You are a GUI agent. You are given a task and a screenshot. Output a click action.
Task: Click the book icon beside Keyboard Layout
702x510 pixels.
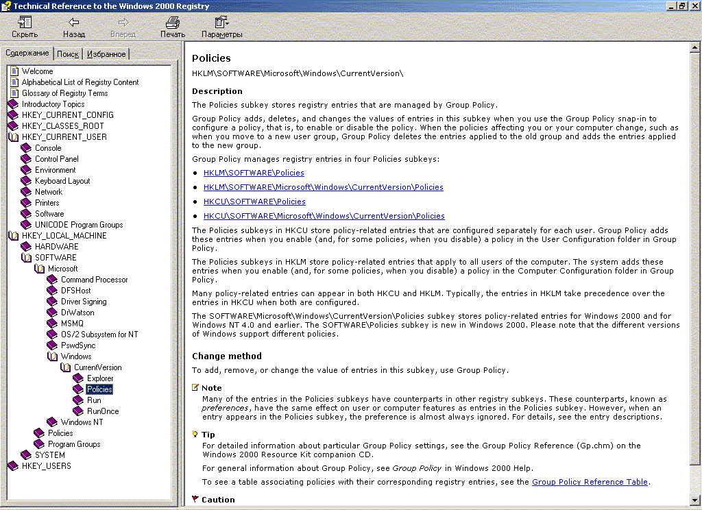pos(27,181)
